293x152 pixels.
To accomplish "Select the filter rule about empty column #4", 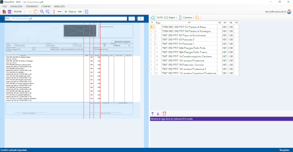I will (x=222, y=119).
